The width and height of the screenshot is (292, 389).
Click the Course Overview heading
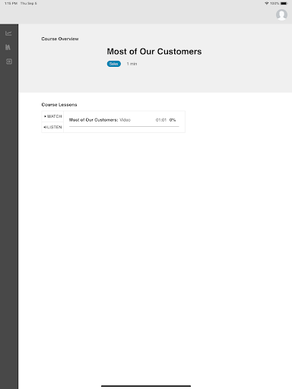[60, 39]
